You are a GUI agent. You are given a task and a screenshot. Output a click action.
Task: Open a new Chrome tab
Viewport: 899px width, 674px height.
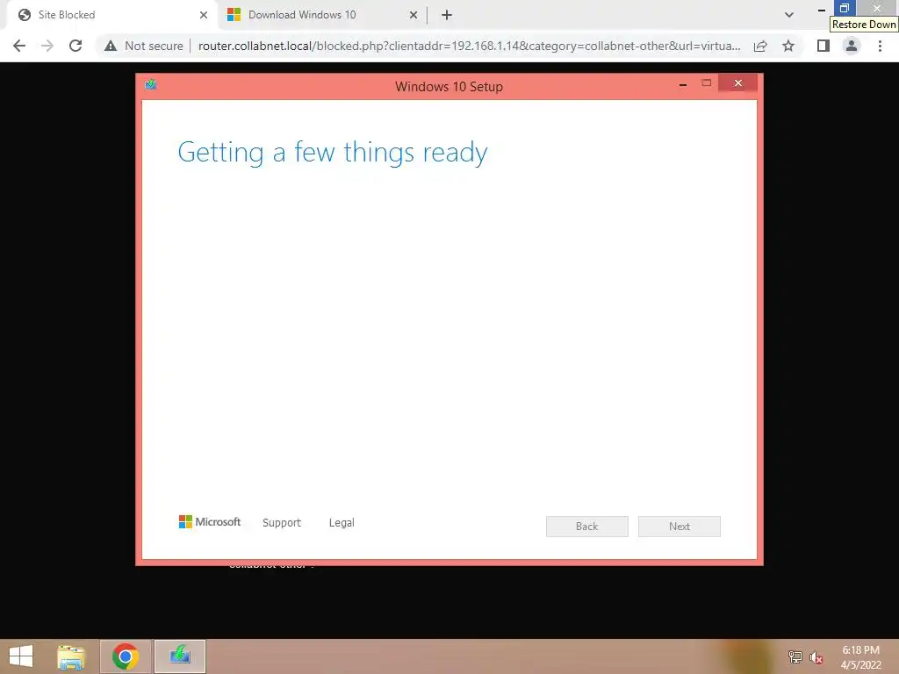point(447,15)
